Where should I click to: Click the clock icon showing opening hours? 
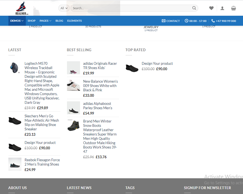pos(187,21)
